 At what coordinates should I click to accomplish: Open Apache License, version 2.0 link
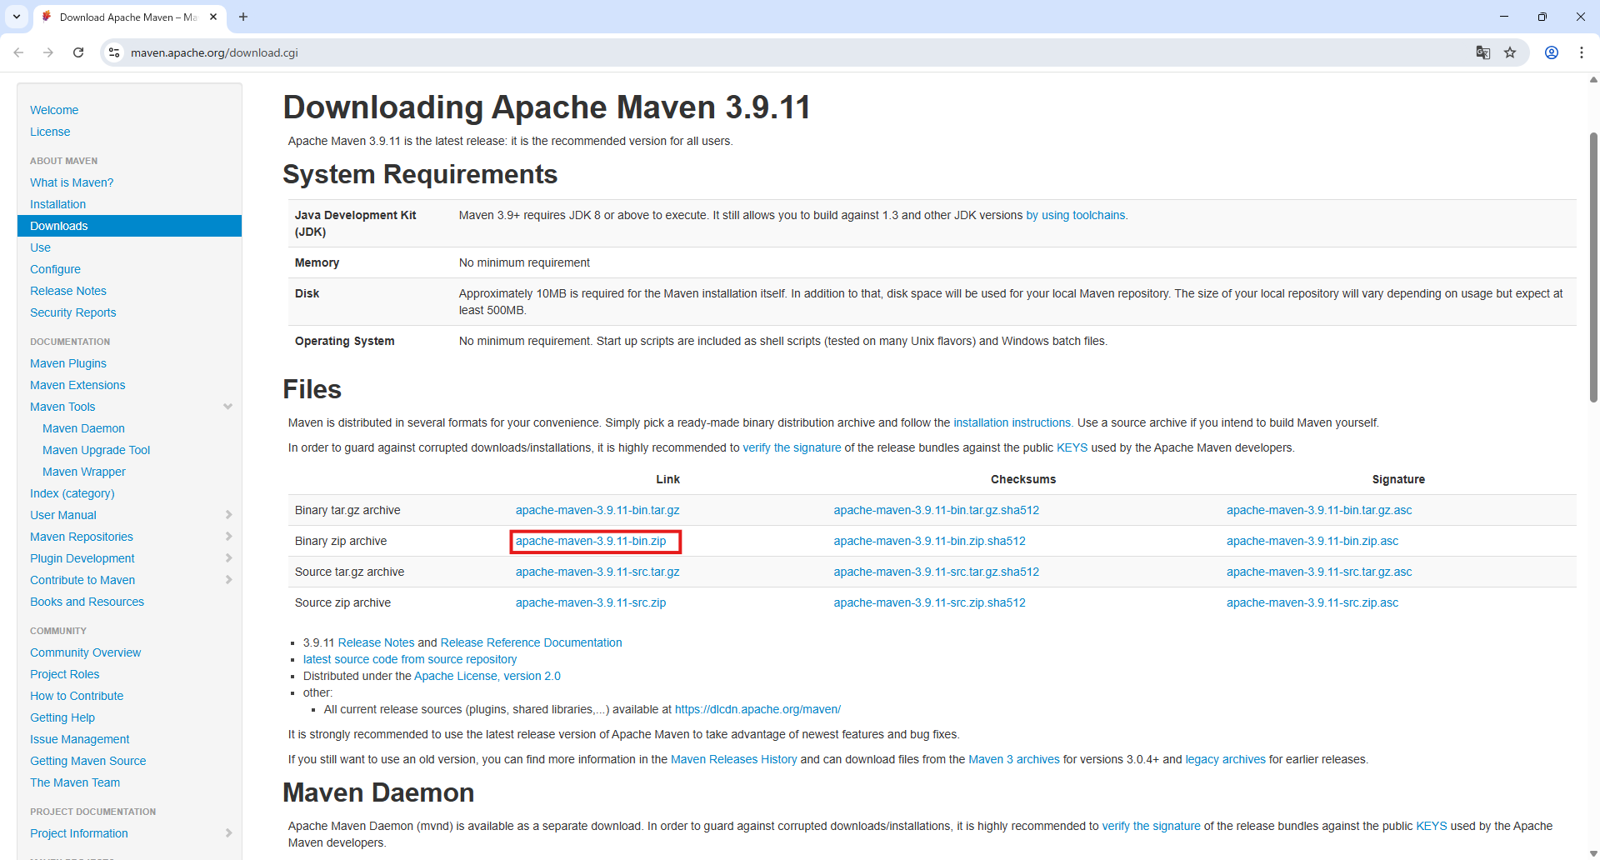[487, 676]
